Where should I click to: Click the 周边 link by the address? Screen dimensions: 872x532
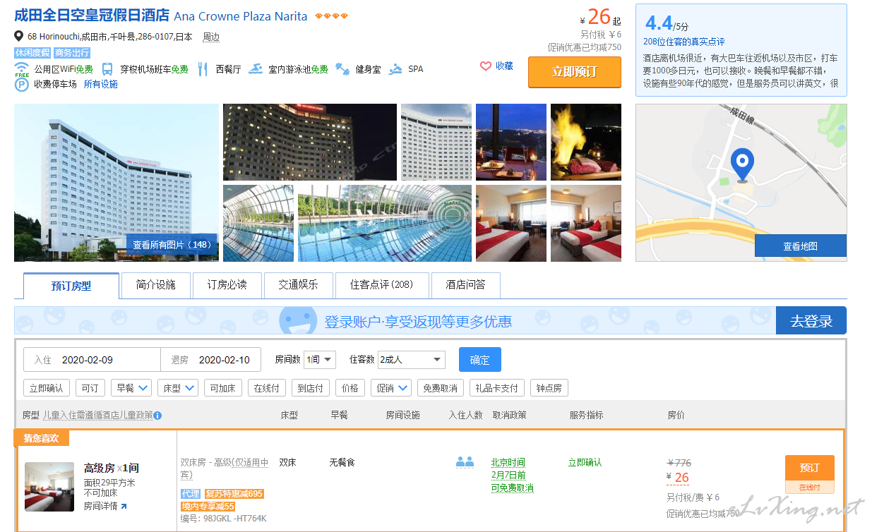pos(211,37)
